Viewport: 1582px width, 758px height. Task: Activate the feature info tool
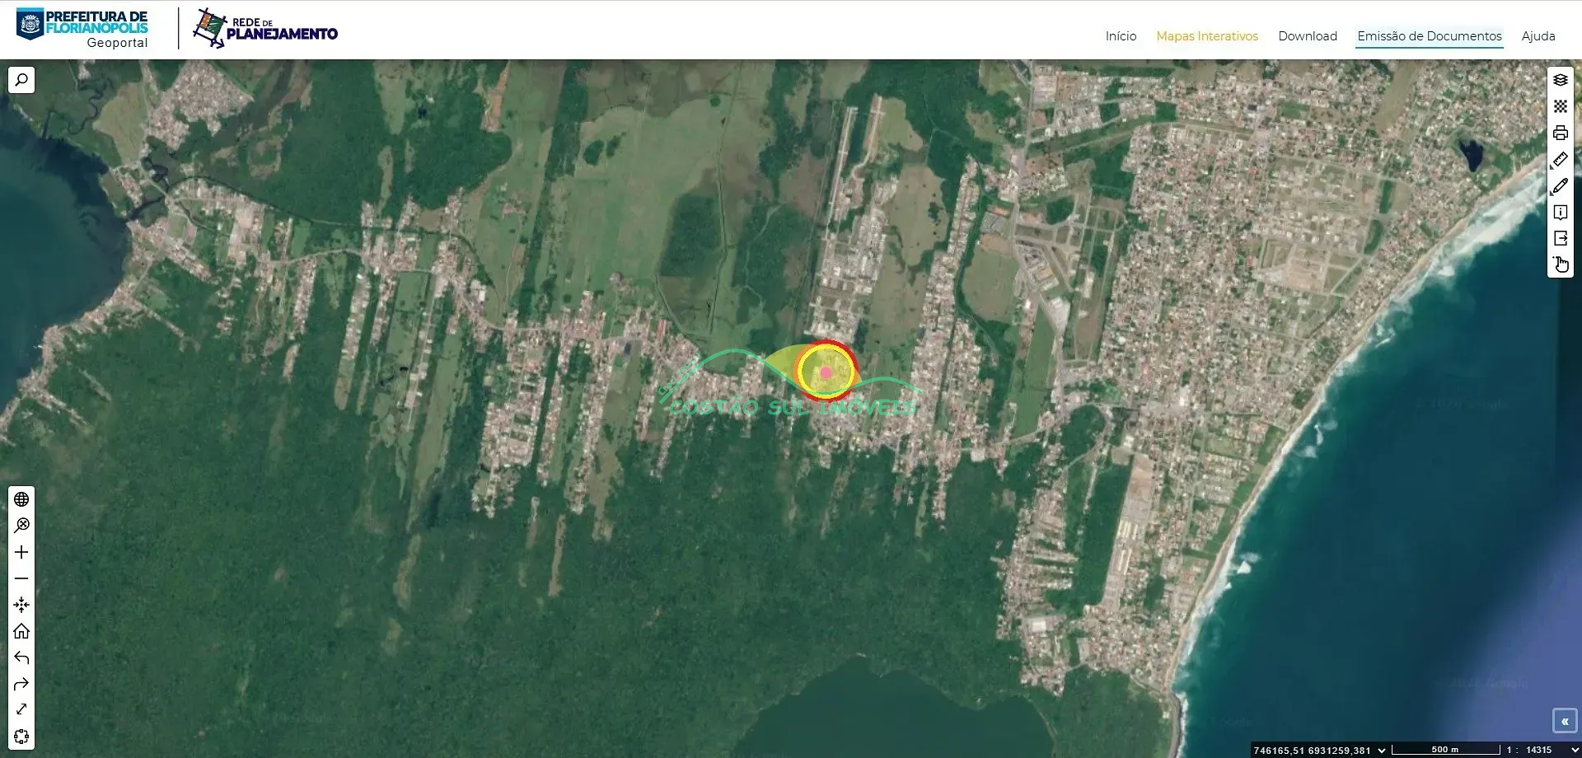pyautogui.click(x=1561, y=213)
